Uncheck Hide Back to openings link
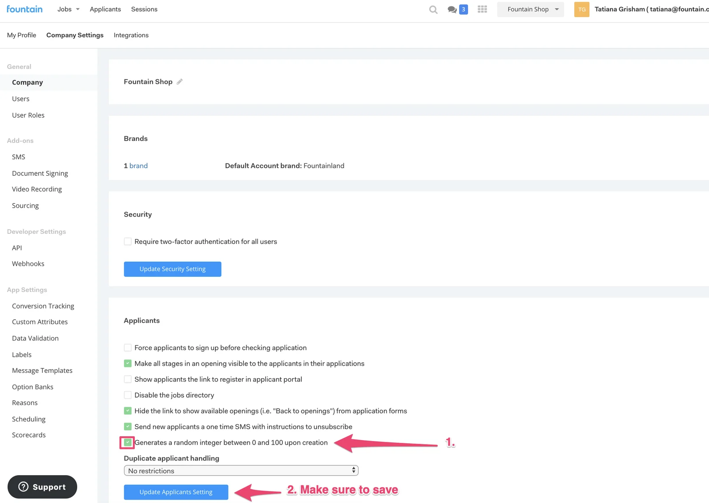The image size is (709, 503). (128, 411)
